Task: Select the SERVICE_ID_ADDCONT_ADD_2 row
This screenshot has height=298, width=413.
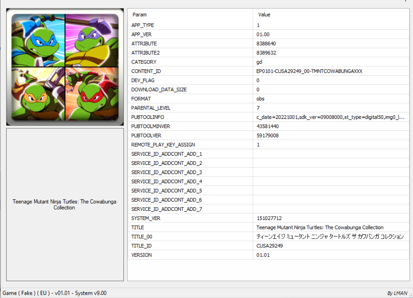Action: click(x=269, y=163)
